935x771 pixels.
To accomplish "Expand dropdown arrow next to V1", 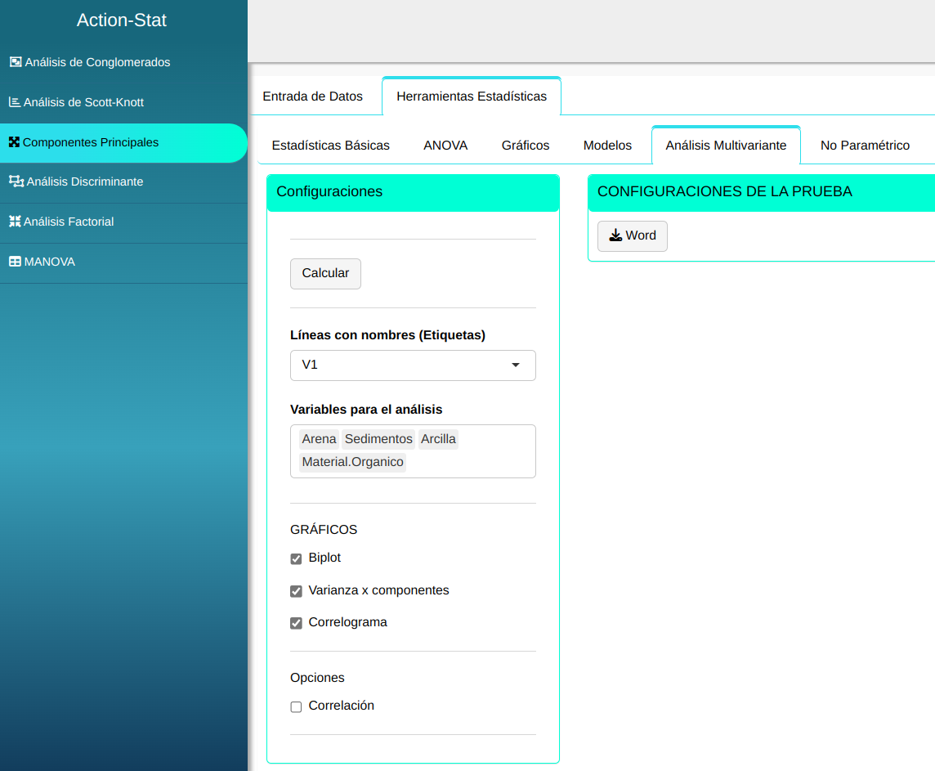I will (516, 365).
